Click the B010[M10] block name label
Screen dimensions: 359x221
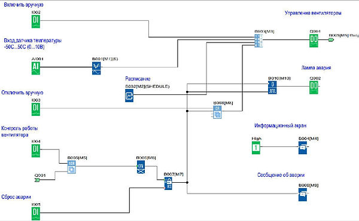coord(279,78)
